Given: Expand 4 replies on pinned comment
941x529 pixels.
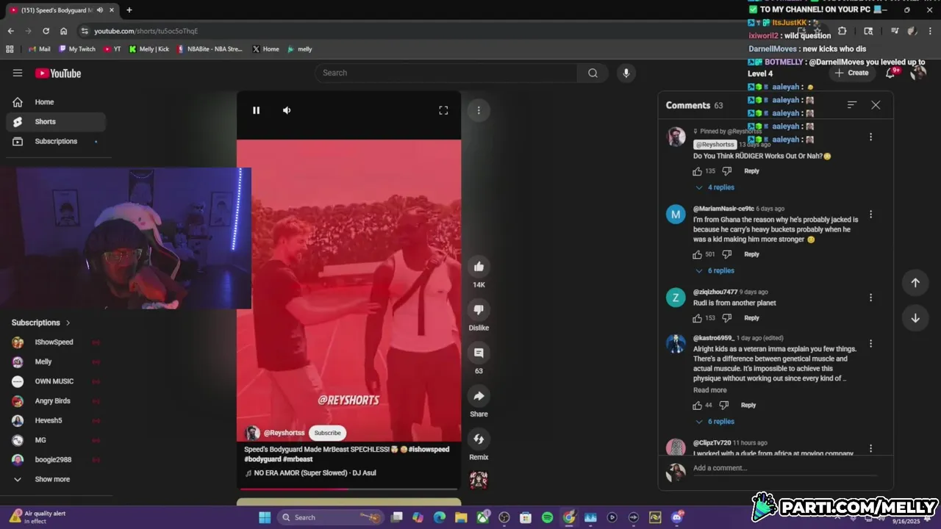Looking at the screenshot, I should [715, 187].
